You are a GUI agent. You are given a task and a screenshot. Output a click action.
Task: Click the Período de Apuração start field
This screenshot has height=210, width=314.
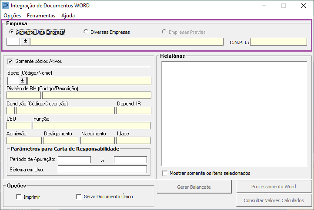pos(74,160)
